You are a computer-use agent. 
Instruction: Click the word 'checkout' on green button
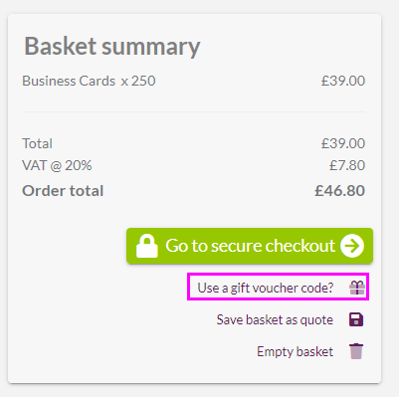coord(299,246)
